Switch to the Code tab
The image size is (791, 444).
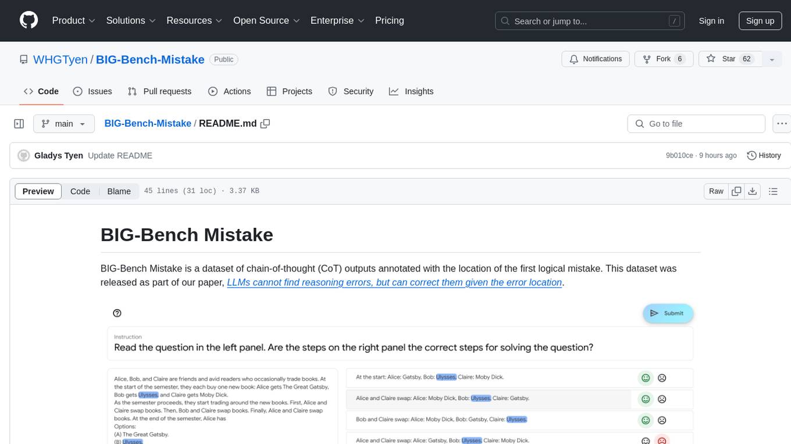[x=41, y=91]
